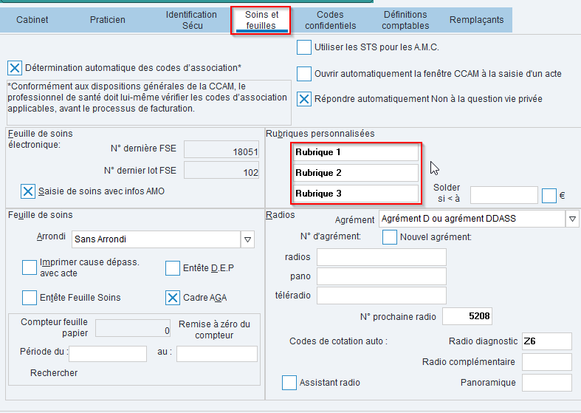Open the Identification Sécu tab
581x413 pixels.
tap(191, 20)
